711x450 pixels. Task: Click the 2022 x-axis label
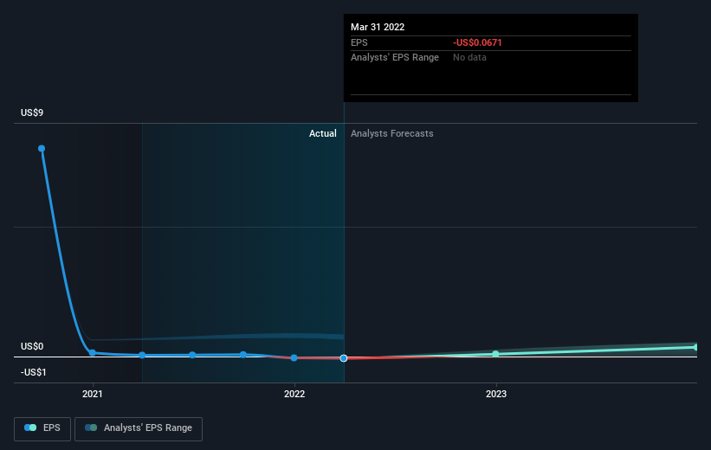[x=294, y=394]
